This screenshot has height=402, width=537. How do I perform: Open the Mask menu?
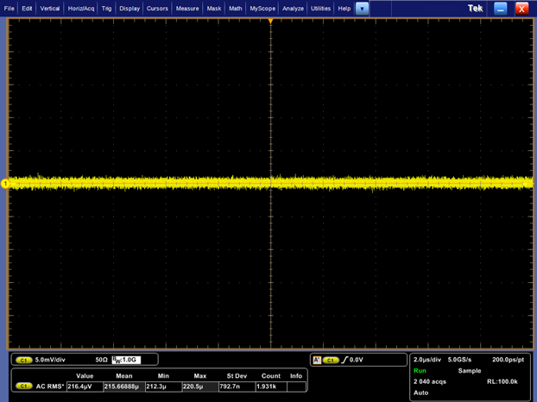pyautogui.click(x=214, y=9)
